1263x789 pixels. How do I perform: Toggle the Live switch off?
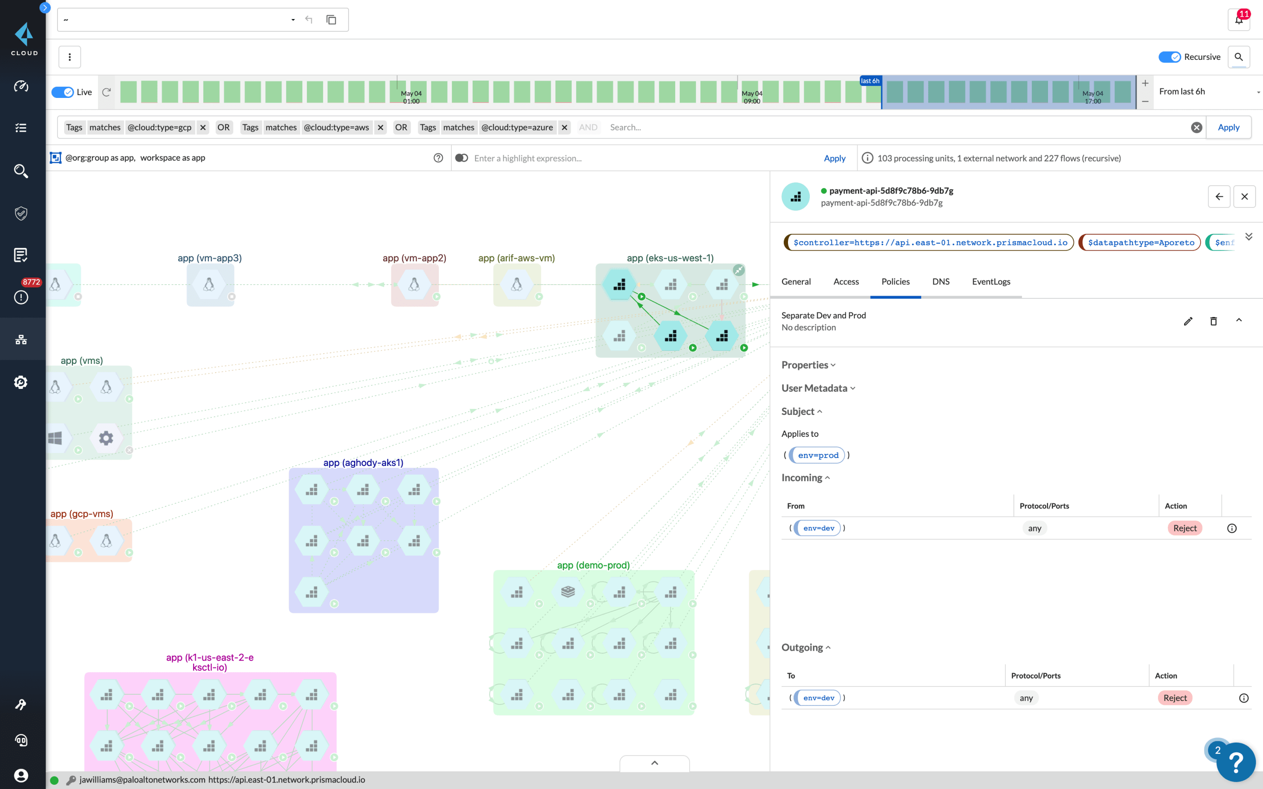coord(63,92)
